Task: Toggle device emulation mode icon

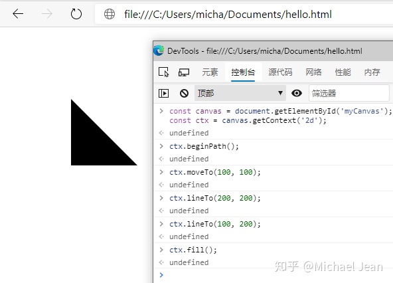Action: coord(184,72)
